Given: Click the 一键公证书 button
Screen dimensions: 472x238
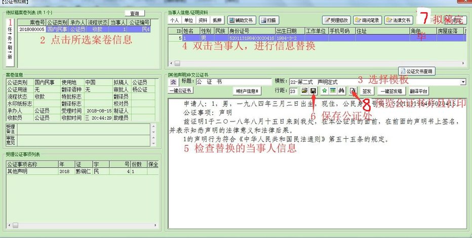Looking at the screenshot, I should [181, 91].
